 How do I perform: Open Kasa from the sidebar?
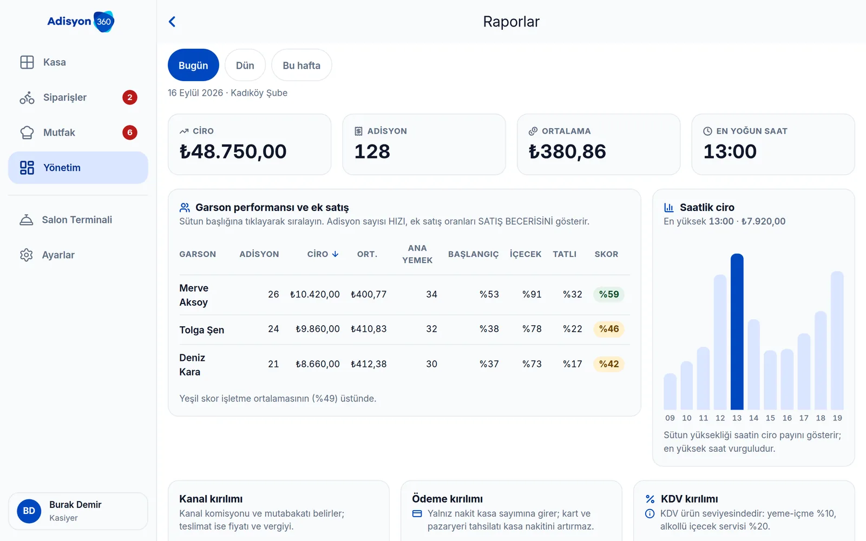tap(78, 62)
